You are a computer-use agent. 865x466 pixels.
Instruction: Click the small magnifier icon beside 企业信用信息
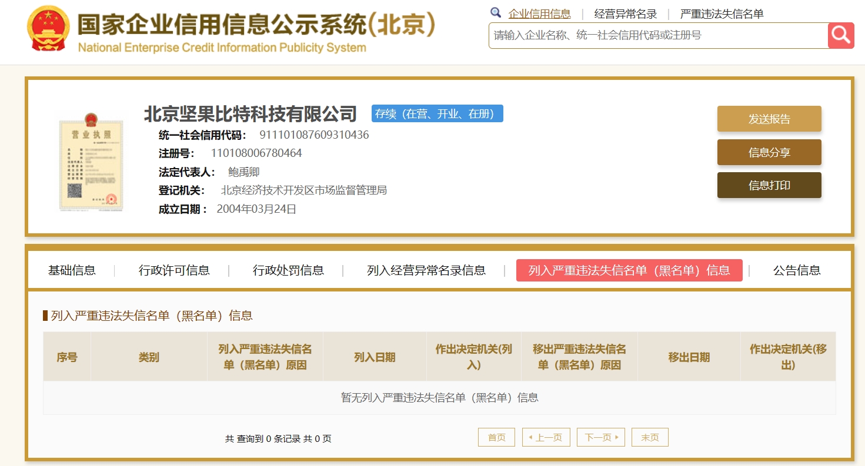496,13
